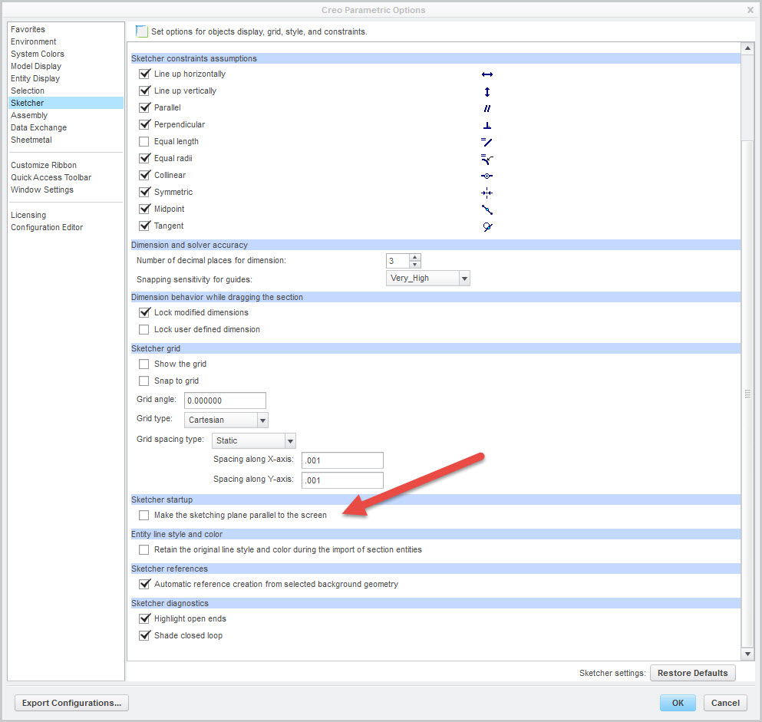Viewport: 762px width, 722px height.
Task: Open Window Settings
Action: point(41,190)
